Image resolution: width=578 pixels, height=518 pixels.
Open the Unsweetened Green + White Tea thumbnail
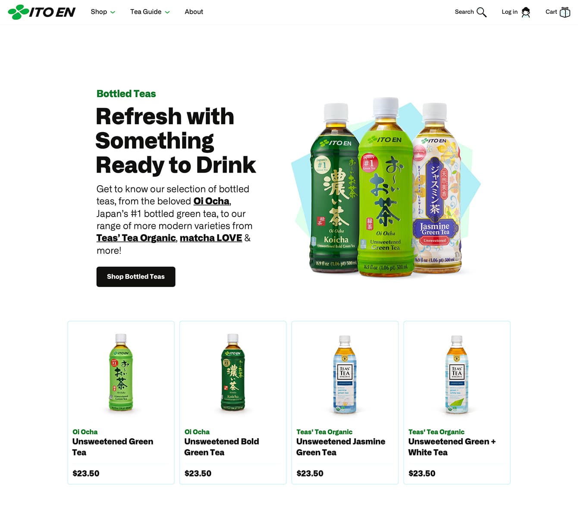click(x=457, y=374)
